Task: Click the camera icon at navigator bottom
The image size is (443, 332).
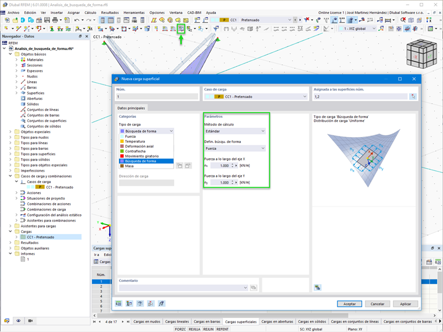Action: pyautogui.click(x=30, y=321)
